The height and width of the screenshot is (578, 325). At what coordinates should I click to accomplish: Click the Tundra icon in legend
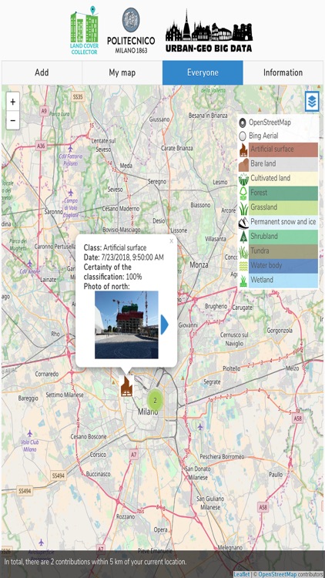coord(243,251)
